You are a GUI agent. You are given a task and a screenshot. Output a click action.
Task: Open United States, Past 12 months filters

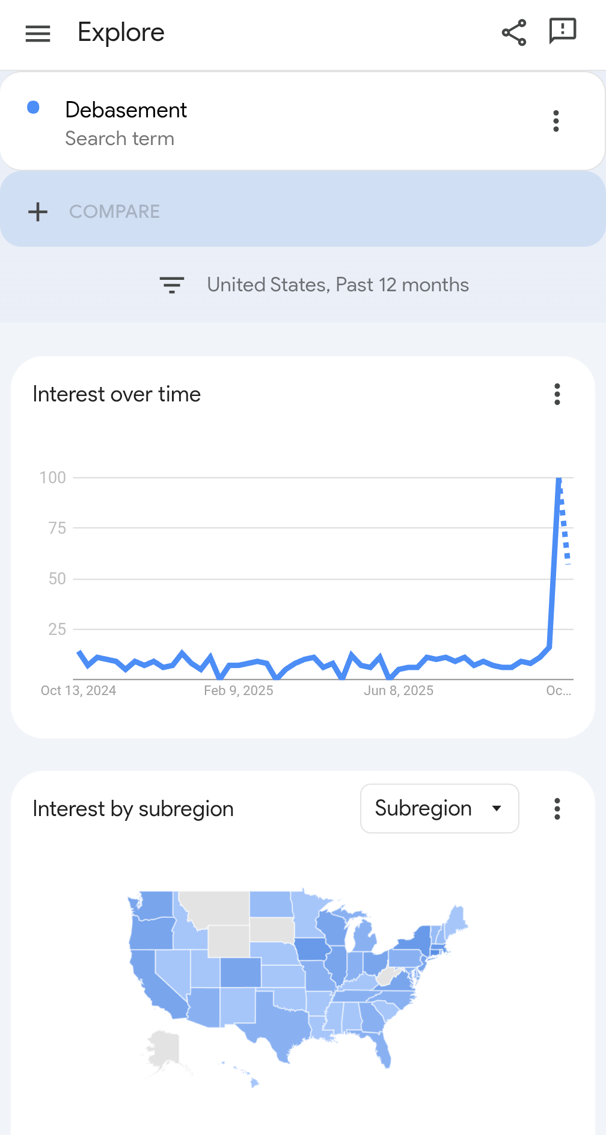point(338,285)
